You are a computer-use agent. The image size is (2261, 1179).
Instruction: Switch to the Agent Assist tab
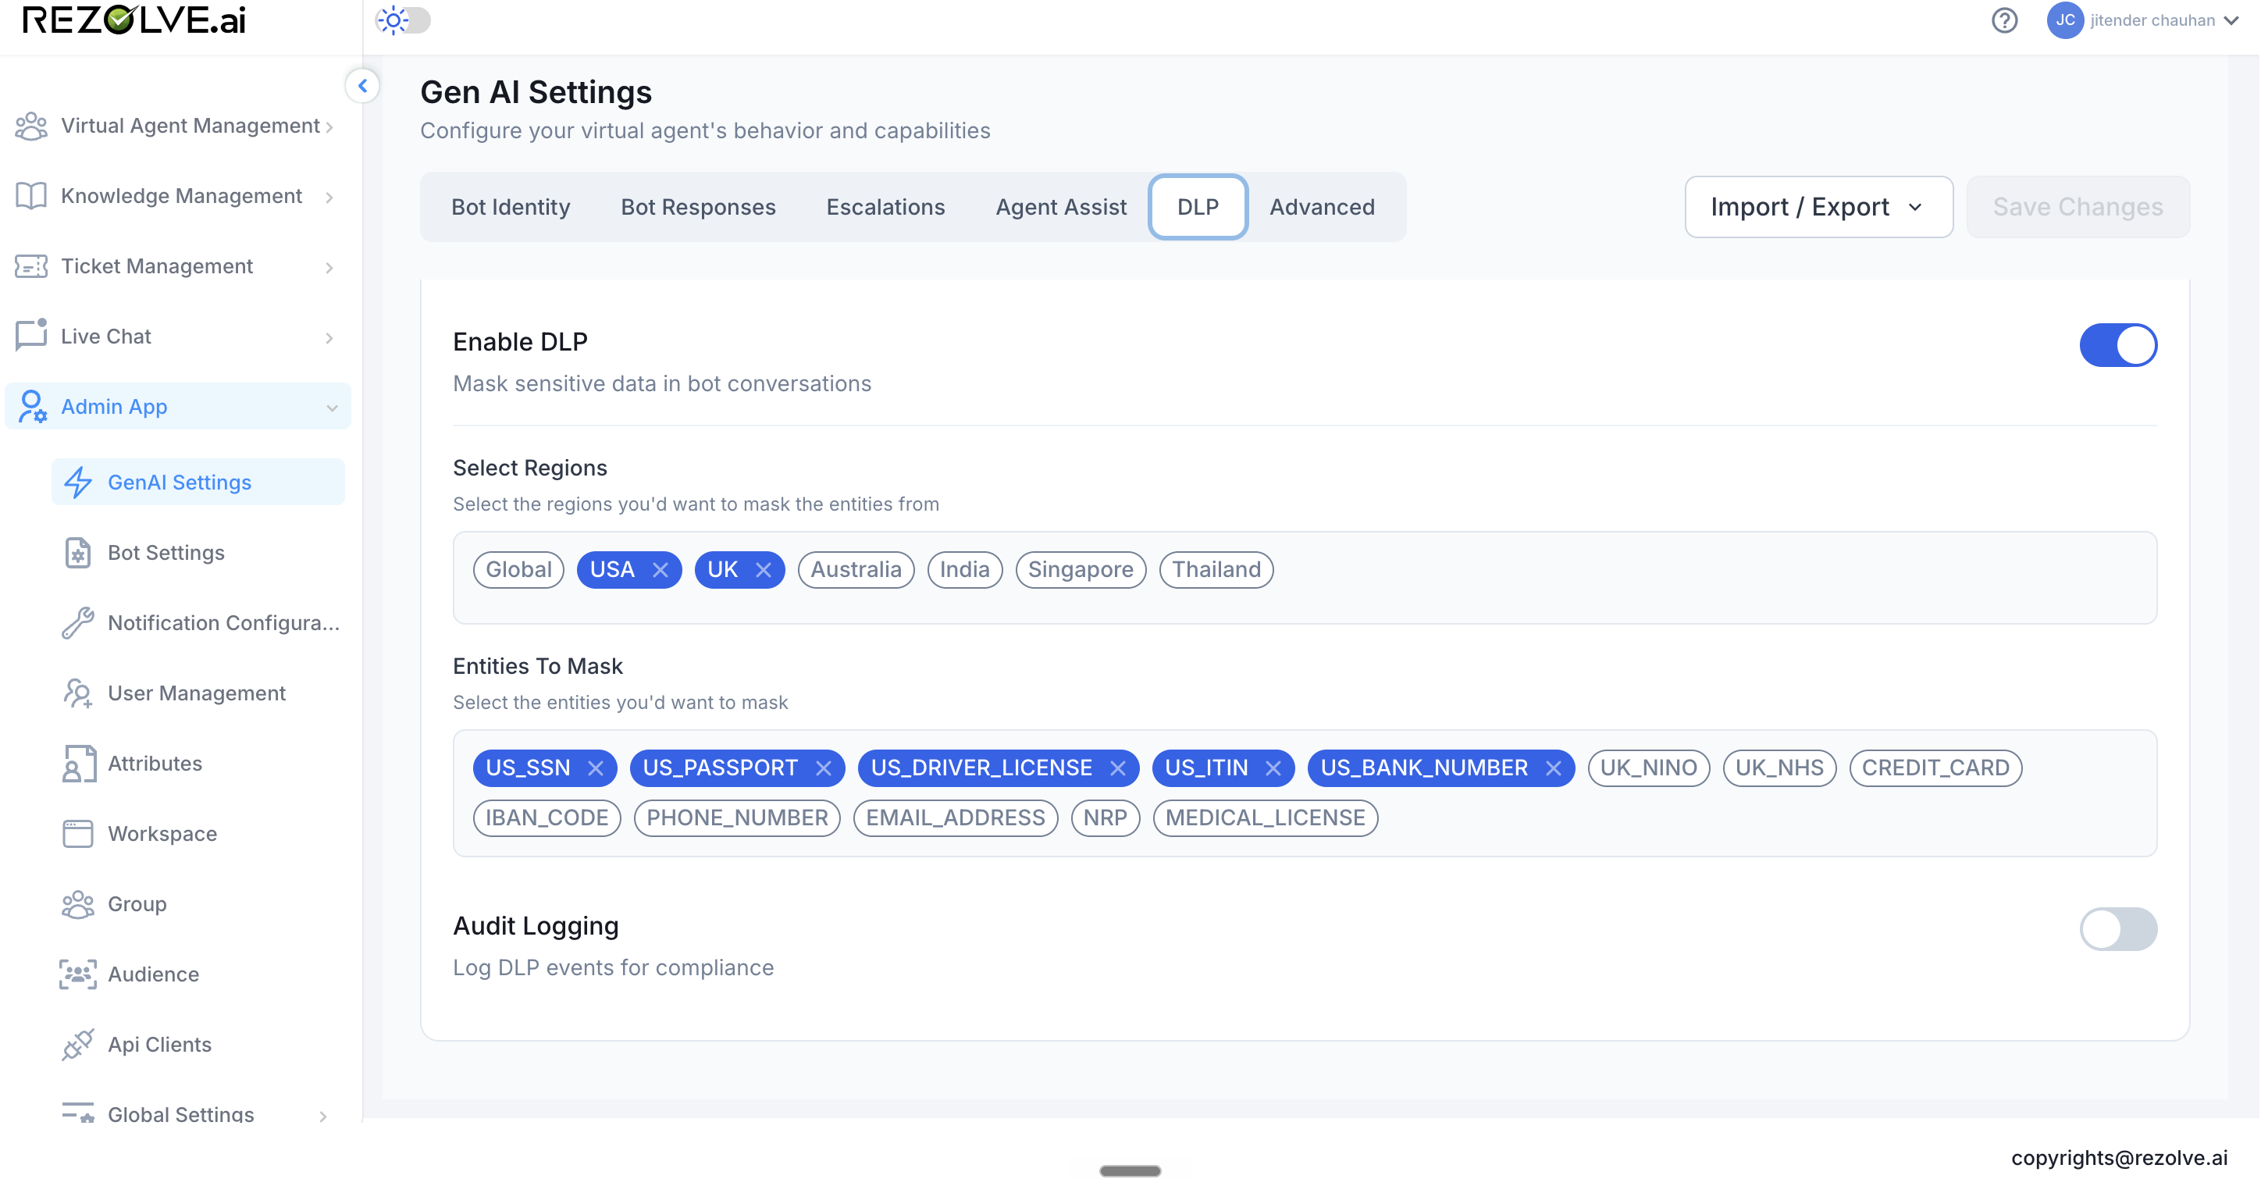point(1060,207)
